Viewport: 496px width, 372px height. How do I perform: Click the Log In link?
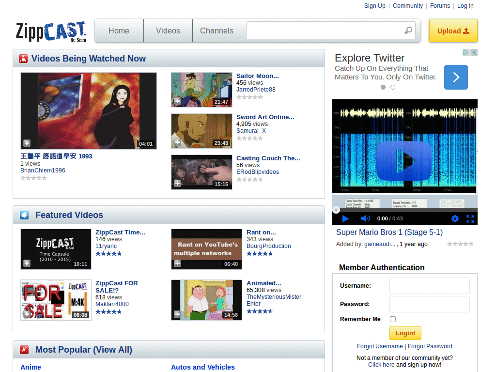coord(465,6)
